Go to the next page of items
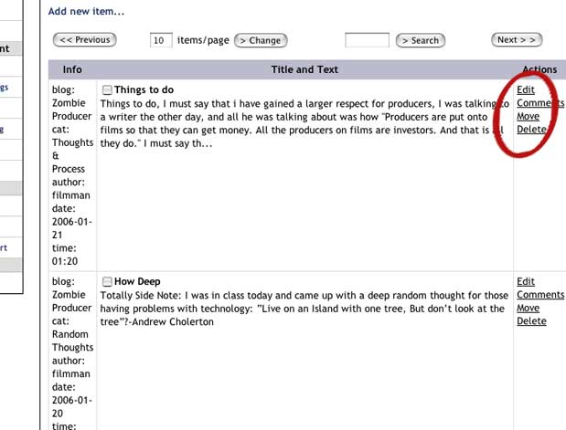This screenshot has height=430, width=566. [x=518, y=40]
